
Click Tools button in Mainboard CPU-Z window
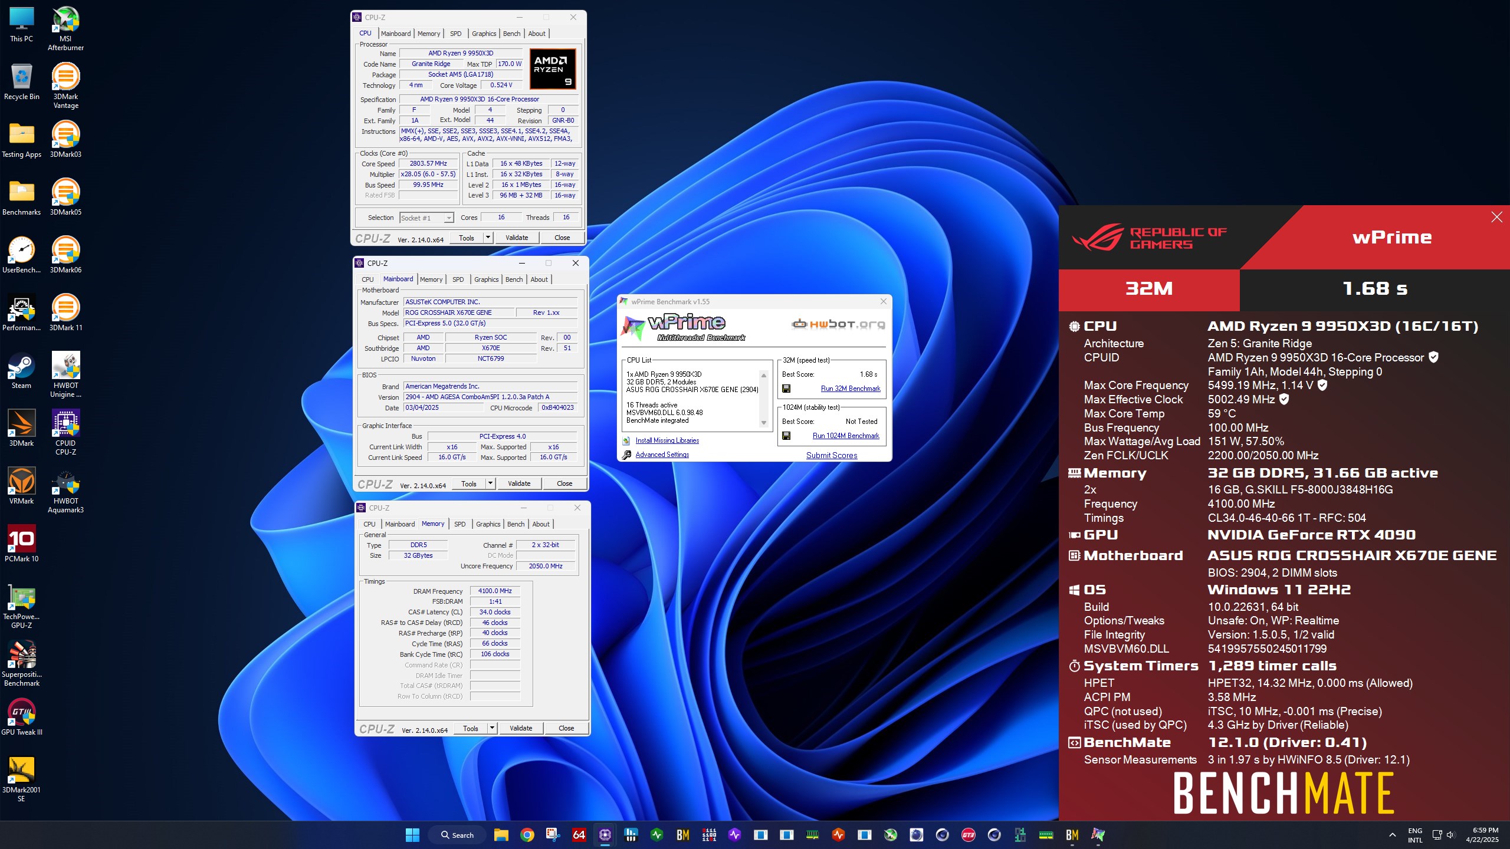pos(469,483)
